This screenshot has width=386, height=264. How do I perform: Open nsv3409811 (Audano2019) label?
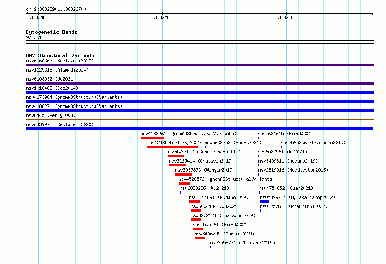(288, 161)
